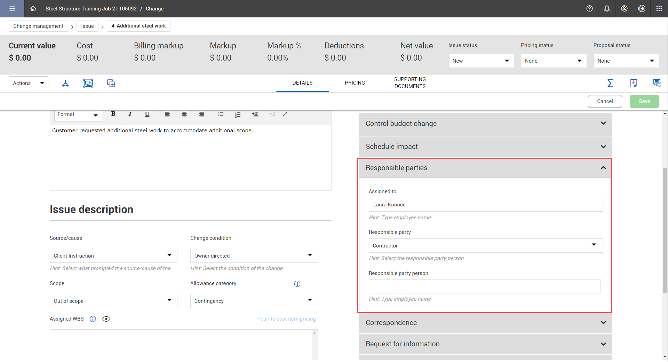Toggle italic text formatting

[130, 114]
